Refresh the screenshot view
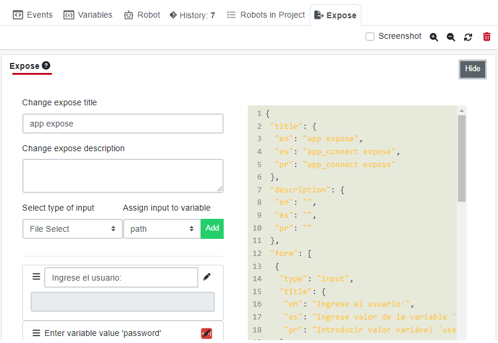This screenshot has height=343, width=498. pos(467,36)
